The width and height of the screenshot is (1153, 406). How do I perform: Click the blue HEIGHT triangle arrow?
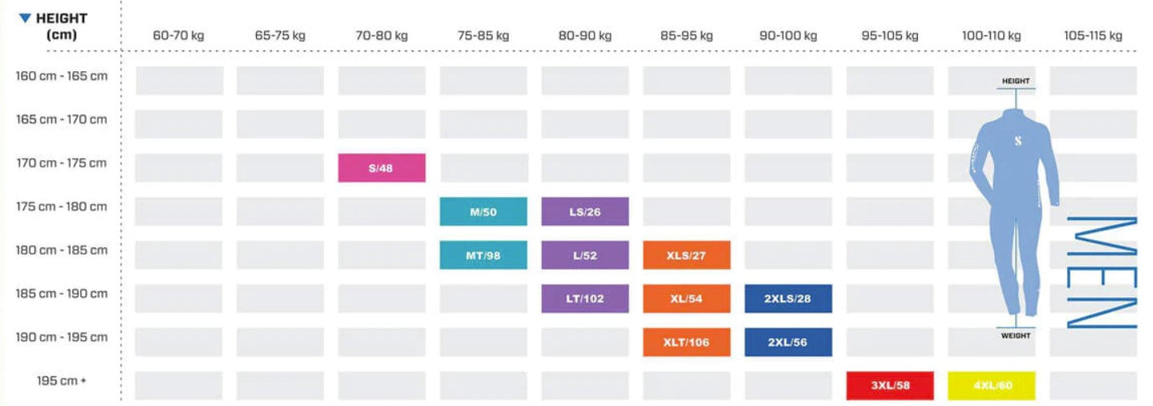[x=26, y=18]
